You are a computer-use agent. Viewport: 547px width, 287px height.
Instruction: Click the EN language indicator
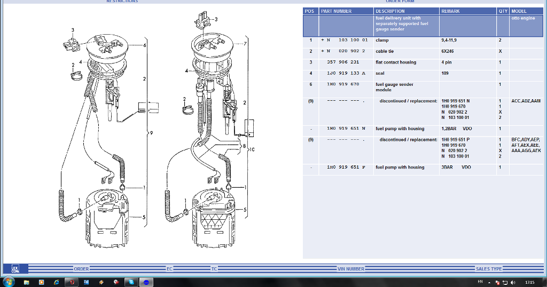pyautogui.click(x=480, y=282)
